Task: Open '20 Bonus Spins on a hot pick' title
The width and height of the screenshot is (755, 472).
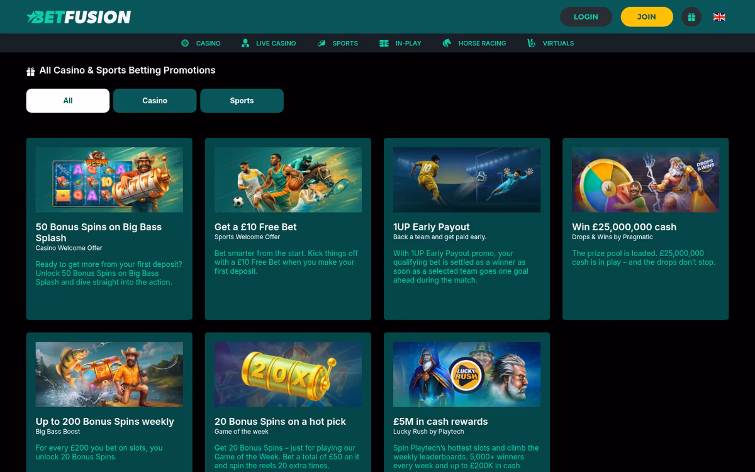Action: [x=280, y=422]
